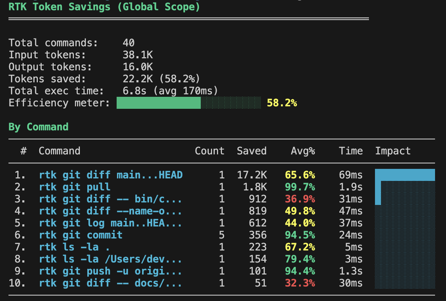This screenshot has width=446, height=301.
Task: Click the saved value 912
Action: click(x=258, y=199)
